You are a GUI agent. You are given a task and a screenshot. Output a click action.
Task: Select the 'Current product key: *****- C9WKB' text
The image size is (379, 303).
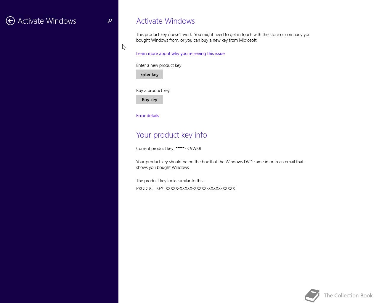(168, 149)
